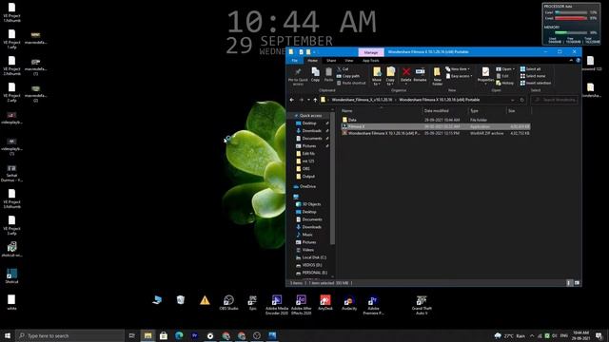Screen dimensions: 609x342
Task: Sort by Date modified column header
Action: [445, 111]
